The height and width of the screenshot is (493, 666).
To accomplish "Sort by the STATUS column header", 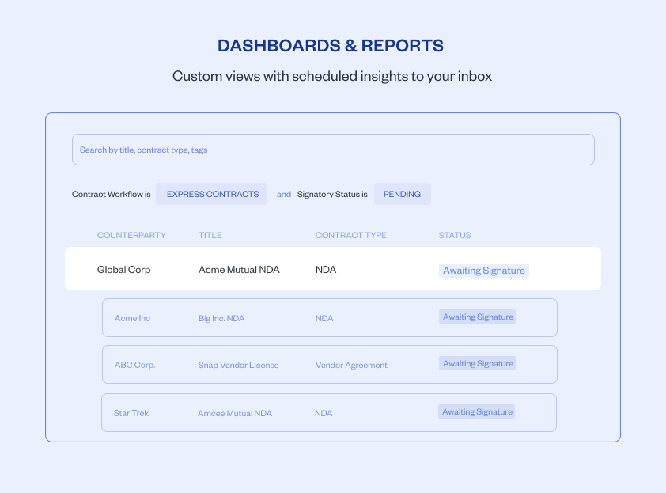I will (455, 235).
